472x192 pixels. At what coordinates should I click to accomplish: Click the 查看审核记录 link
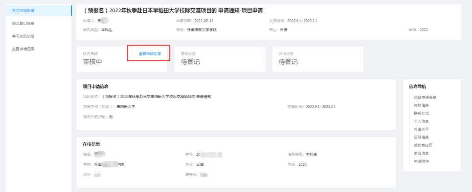tap(150, 54)
